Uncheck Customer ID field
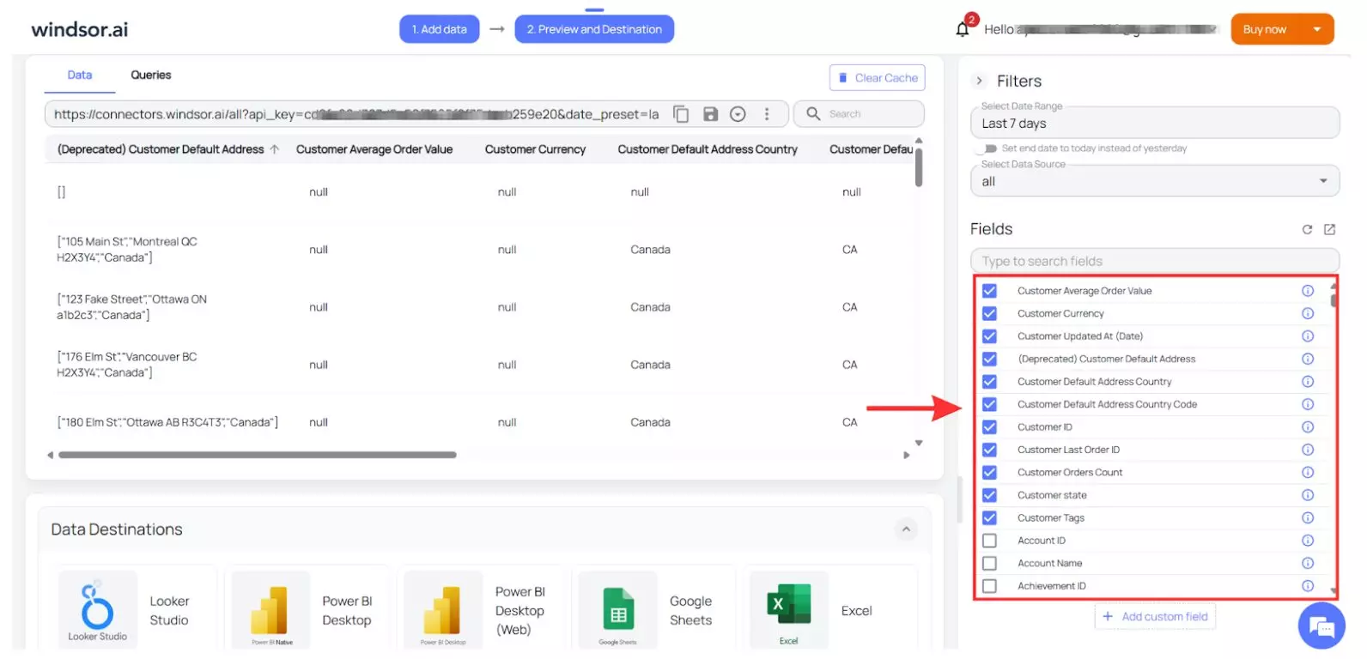 coord(989,427)
